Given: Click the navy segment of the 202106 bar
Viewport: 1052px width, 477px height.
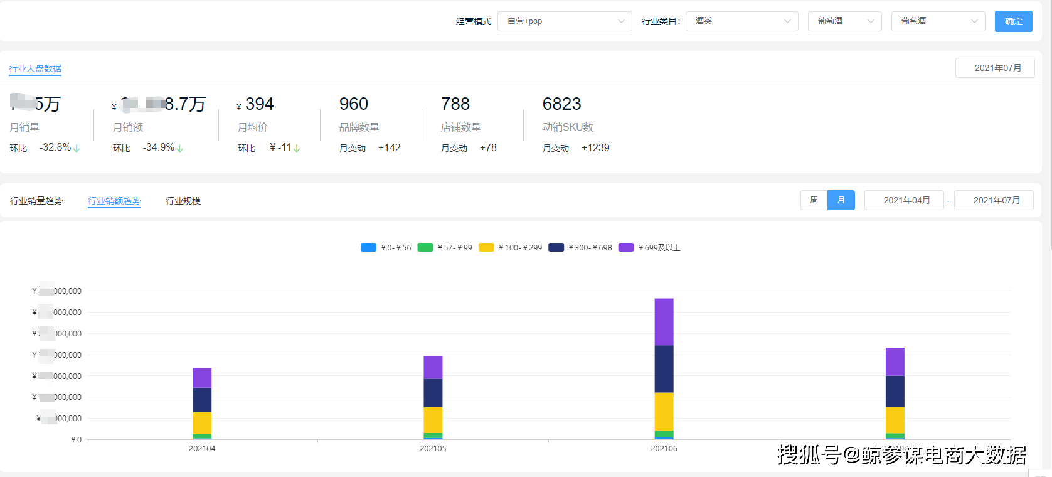Looking at the screenshot, I should point(664,369).
